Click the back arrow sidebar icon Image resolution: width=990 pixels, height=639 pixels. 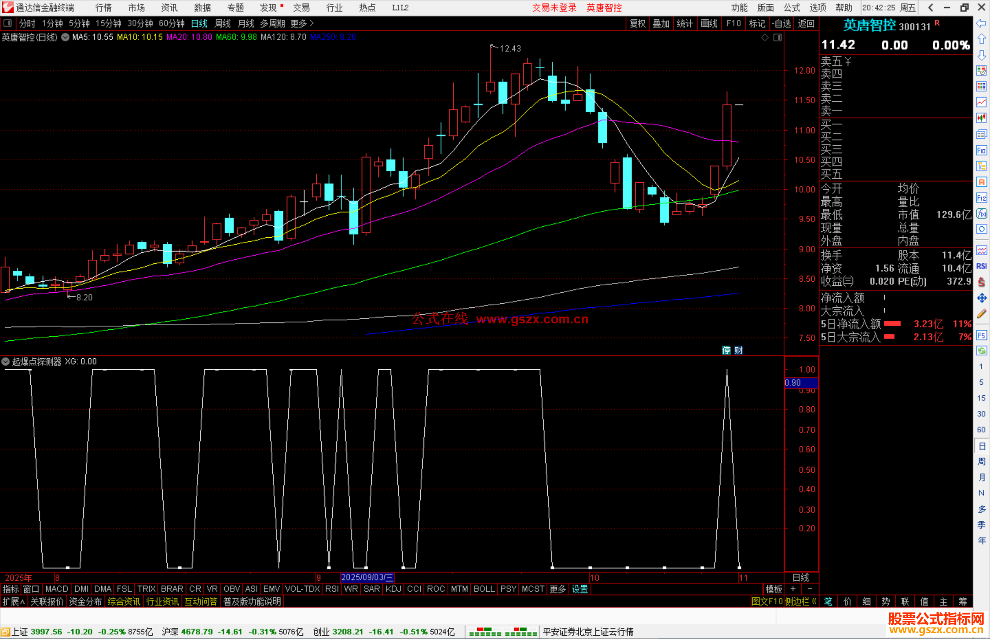tap(981, 23)
